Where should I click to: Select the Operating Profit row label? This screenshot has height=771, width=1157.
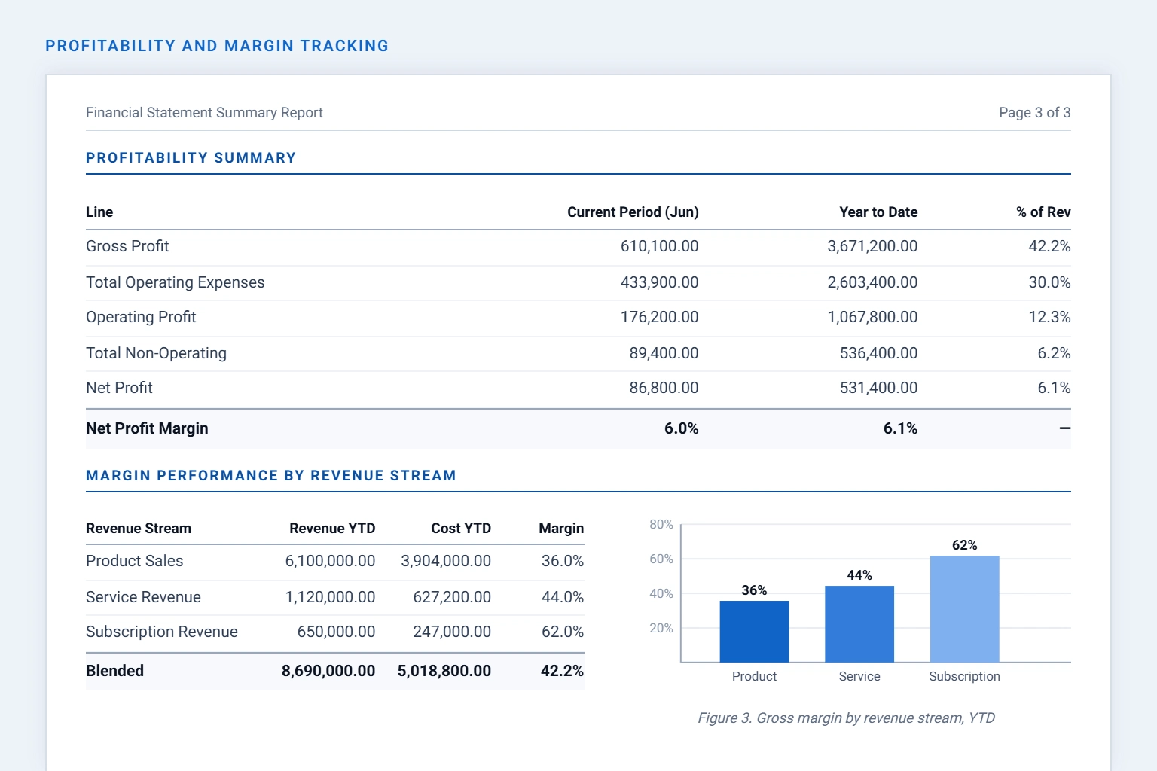click(x=141, y=317)
